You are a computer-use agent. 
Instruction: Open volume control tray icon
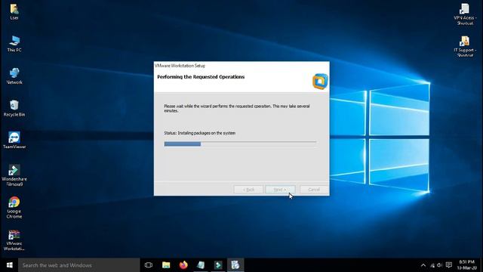439,265
